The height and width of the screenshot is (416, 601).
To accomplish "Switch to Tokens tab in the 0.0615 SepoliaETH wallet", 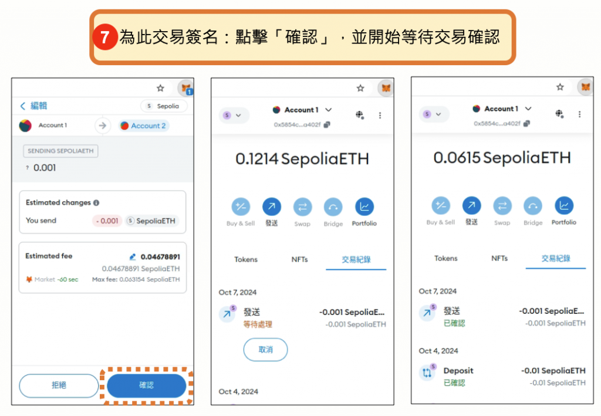I will click(x=445, y=258).
